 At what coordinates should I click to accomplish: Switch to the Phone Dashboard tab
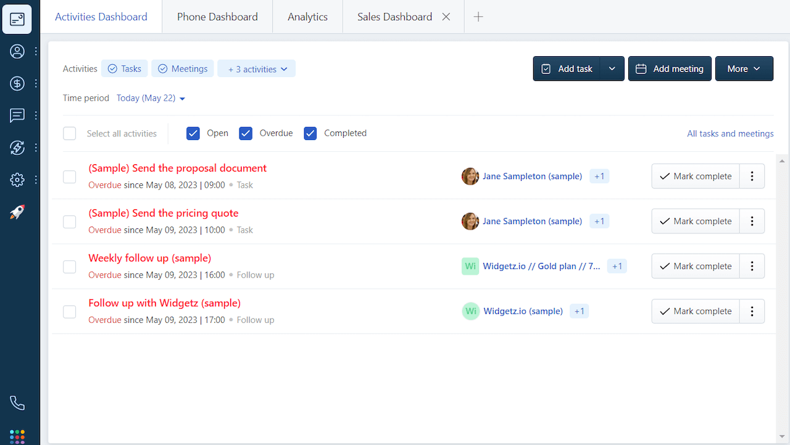point(217,17)
